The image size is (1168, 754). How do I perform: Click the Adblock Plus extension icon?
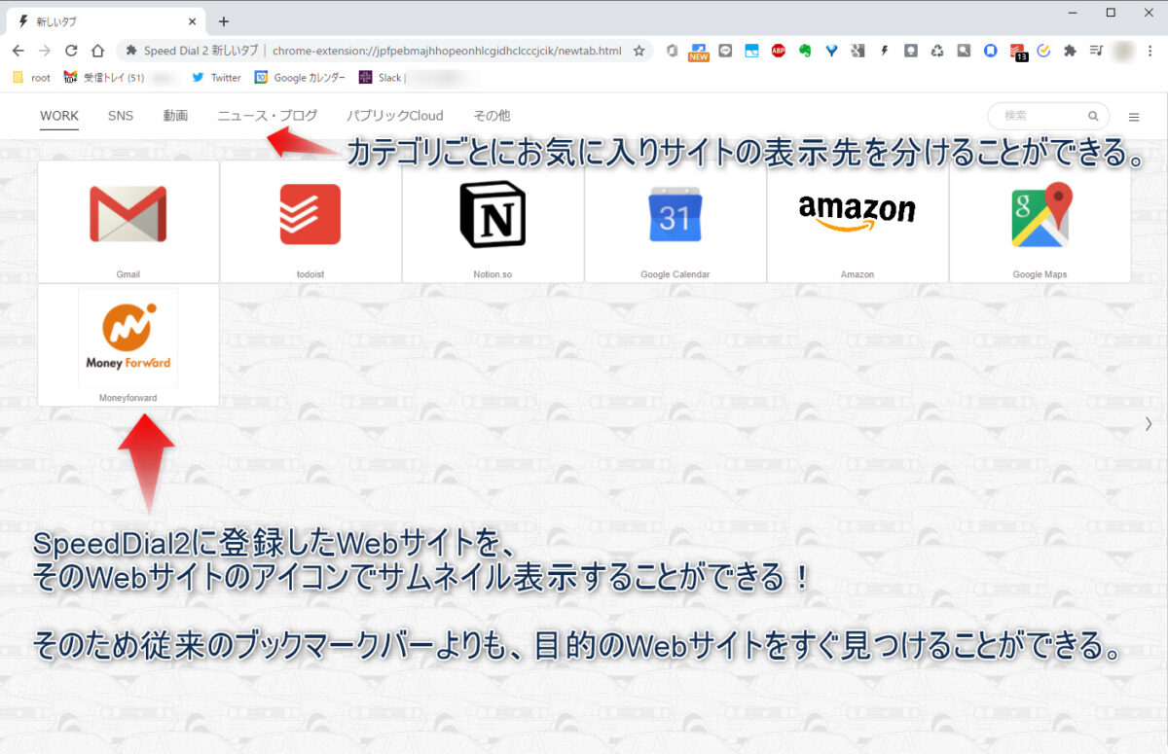[x=779, y=50]
